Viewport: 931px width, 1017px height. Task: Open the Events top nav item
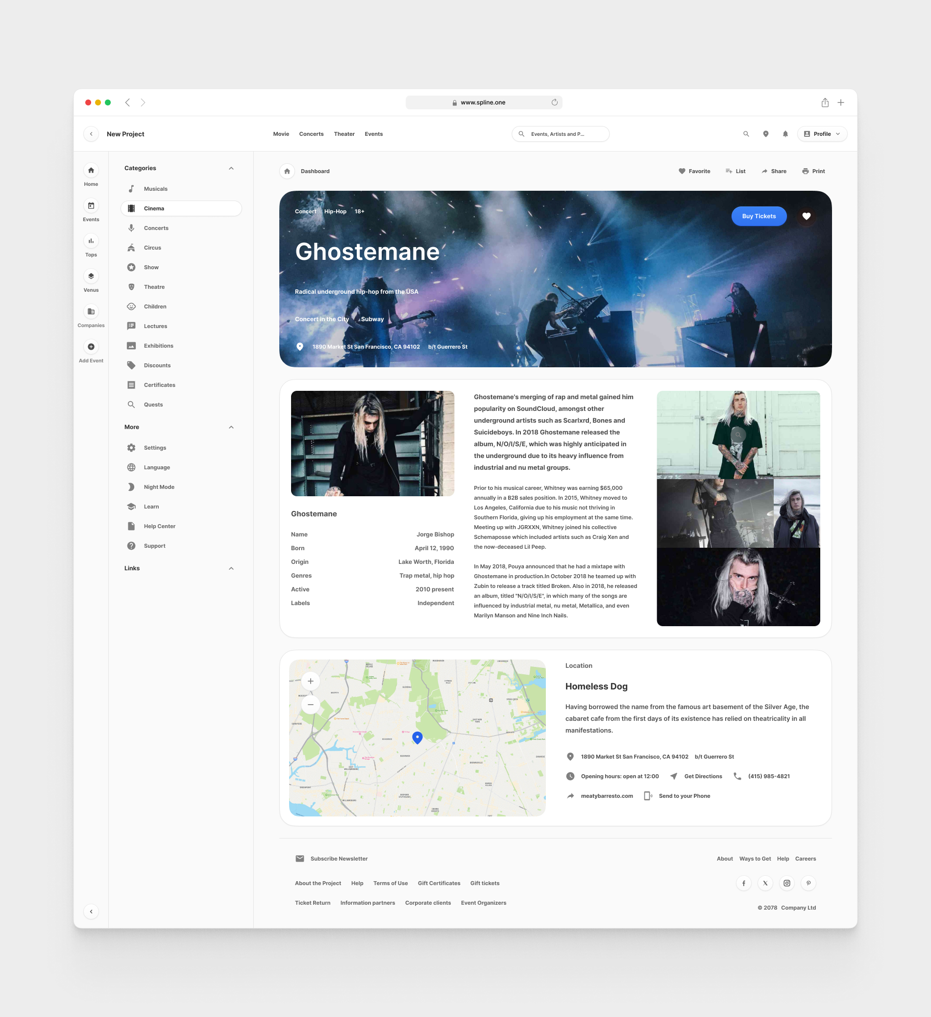click(x=373, y=134)
